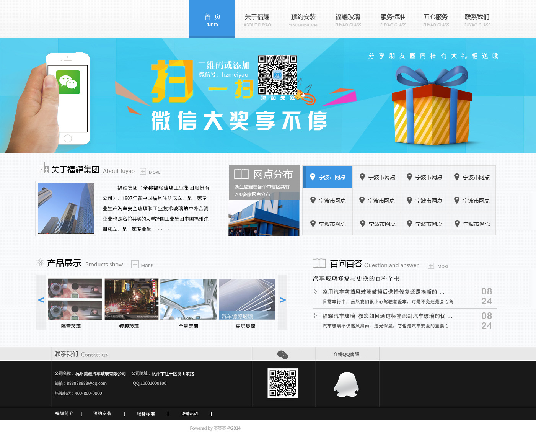Click triangle bullet beside 家用汽车前挡风玻璃 article

click(316, 292)
